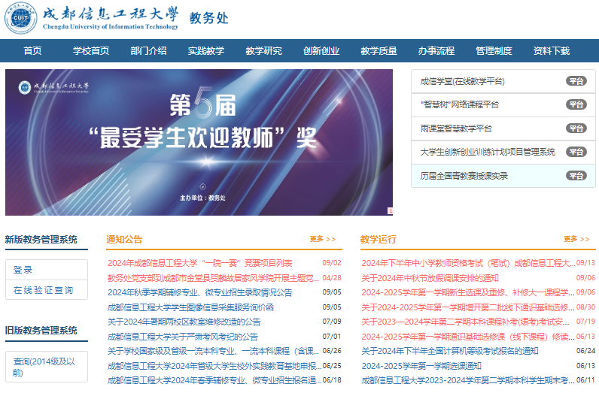Open 2024年下半年中小学教师资格考试(笔试) notice
599x396 pixels.
(468, 263)
